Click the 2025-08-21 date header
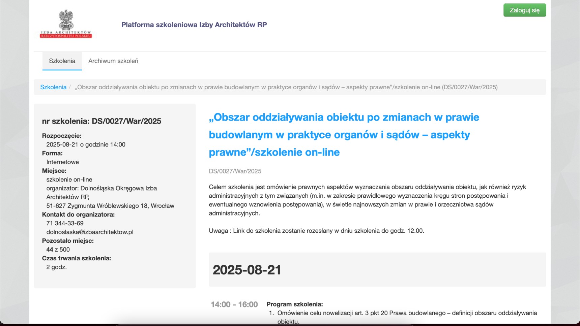Image resolution: width=580 pixels, height=326 pixels. point(247,270)
